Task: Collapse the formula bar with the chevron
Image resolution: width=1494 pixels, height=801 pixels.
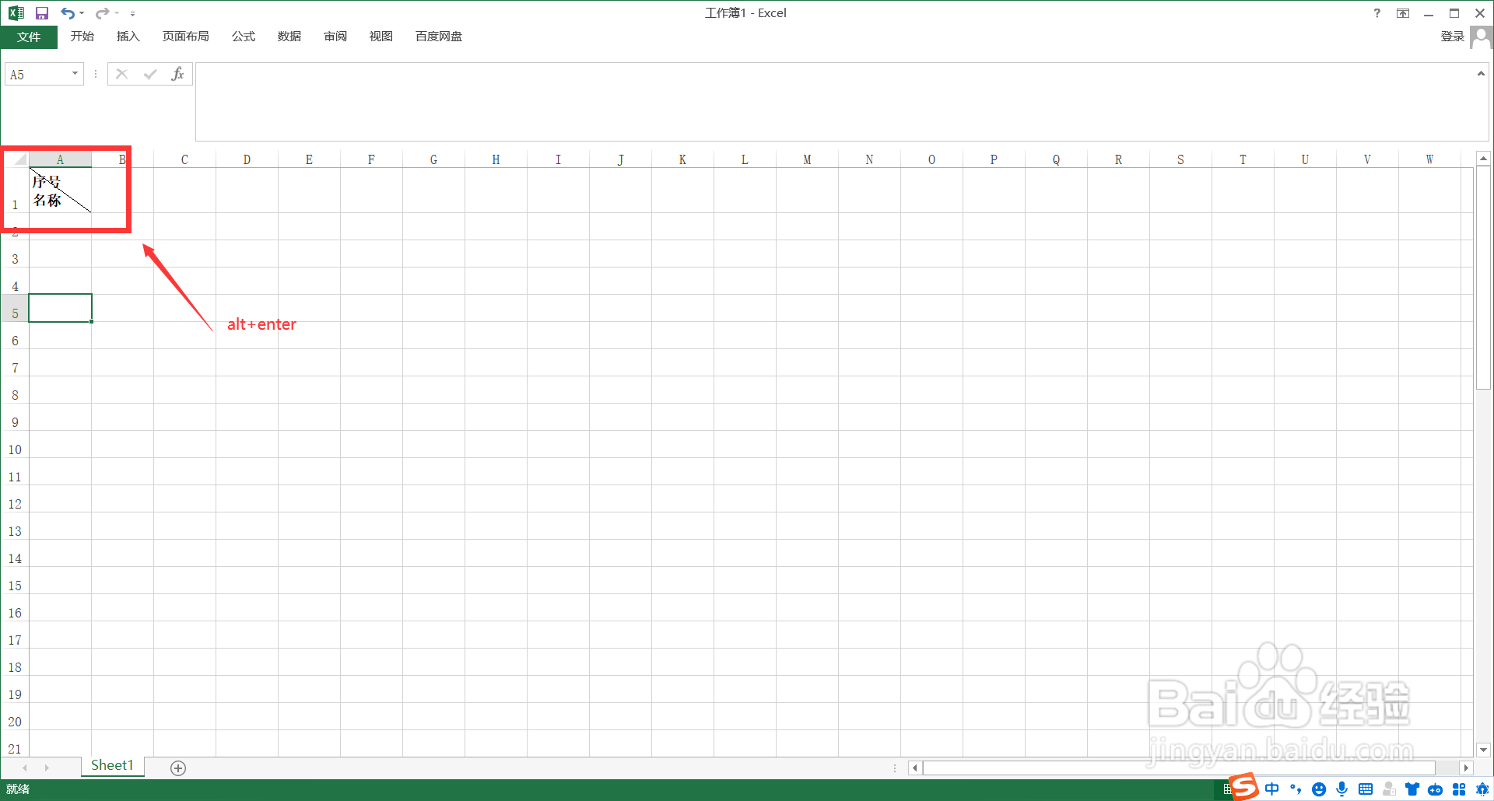Action: (1481, 74)
